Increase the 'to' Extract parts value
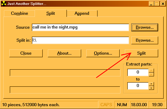The width and height of the screenshot is (167, 109). coord(151,84)
